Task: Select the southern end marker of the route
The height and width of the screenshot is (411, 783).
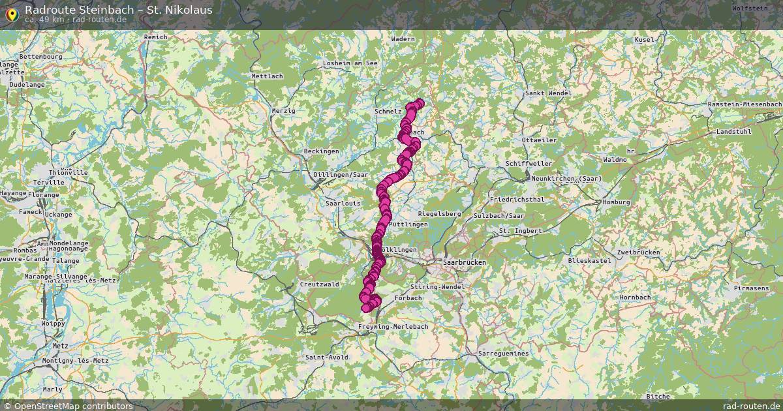Action: click(x=366, y=308)
